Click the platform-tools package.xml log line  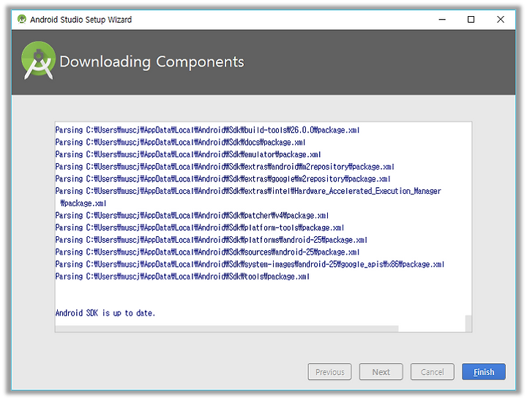200,227
